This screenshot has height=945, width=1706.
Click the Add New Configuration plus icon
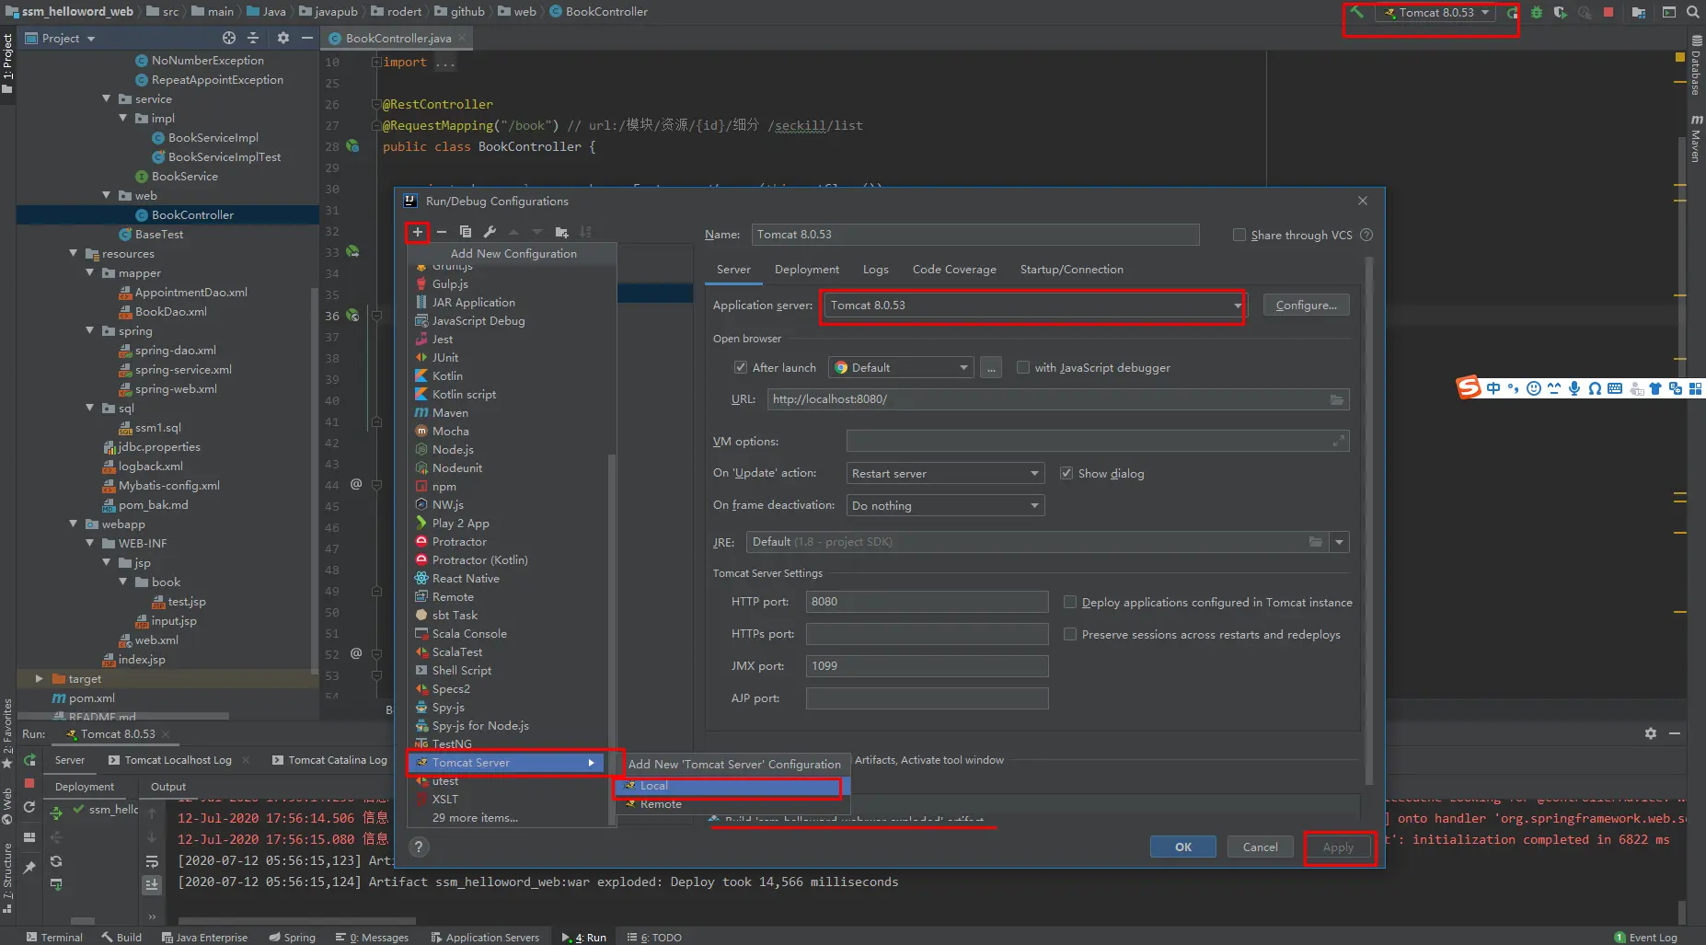(417, 232)
